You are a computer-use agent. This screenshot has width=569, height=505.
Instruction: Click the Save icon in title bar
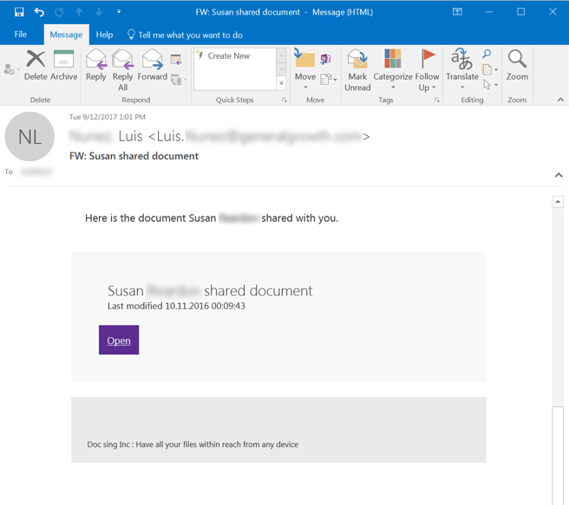(x=19, y=12)
